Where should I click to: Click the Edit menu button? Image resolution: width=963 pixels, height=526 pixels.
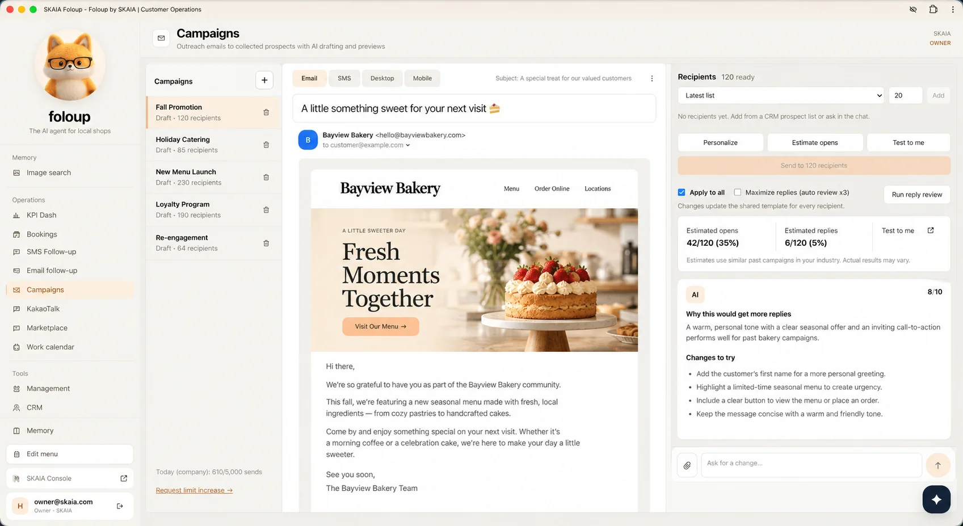click(70, 454)
